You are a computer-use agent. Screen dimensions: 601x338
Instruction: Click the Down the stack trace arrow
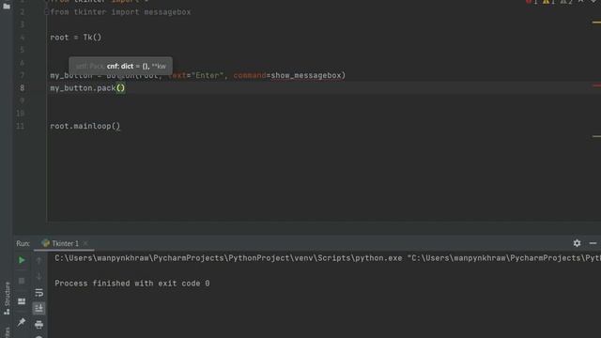[39, 276]
